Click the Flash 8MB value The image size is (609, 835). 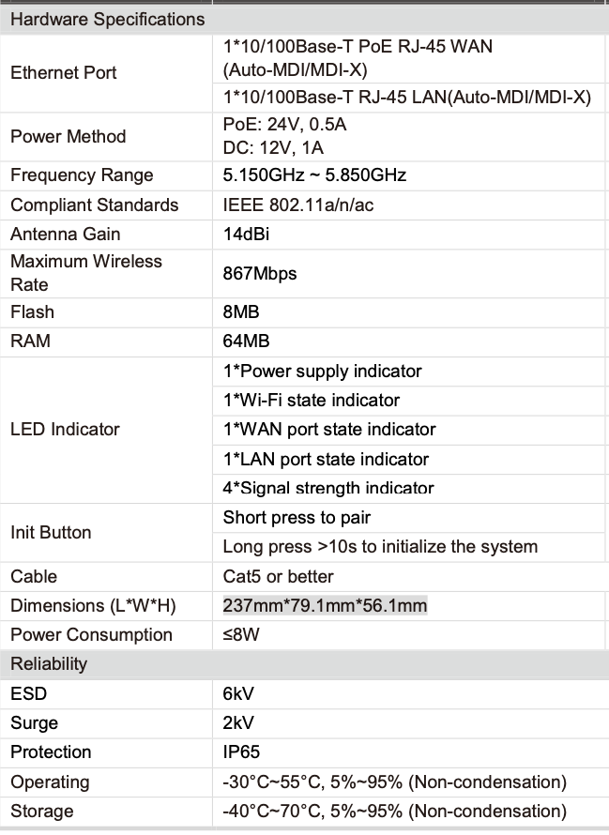coord(241,312)
